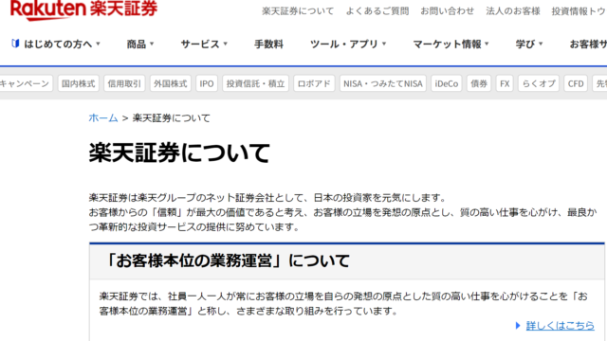
Task: Click the beginner mark icon beside はじめての方へ
Action: [15, 44]
